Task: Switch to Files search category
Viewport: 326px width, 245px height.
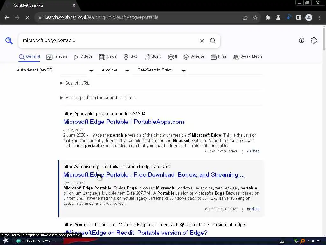Action: [218, 57]
